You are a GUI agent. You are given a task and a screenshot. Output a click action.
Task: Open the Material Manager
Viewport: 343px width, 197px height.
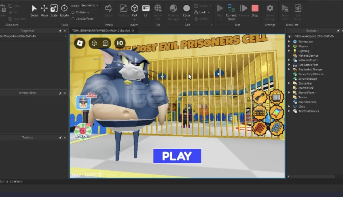click(173, 13)
